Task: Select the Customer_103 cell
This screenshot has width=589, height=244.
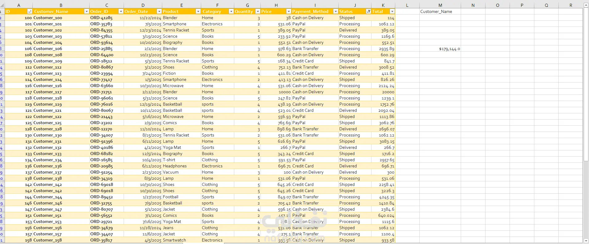Action: point(61,36)
